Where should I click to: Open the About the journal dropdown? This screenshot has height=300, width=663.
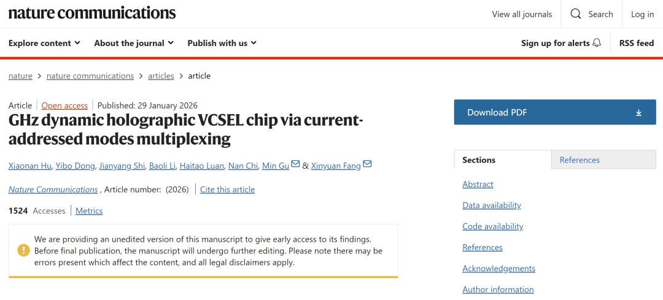pos(133,43)
